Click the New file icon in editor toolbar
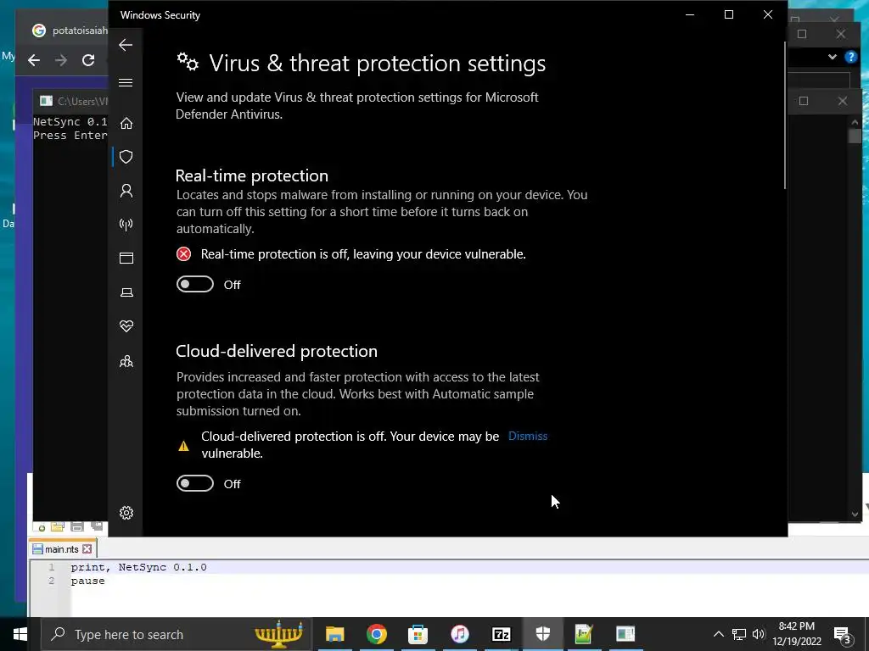This screenshot has height=651, width=869. [41, 527]
